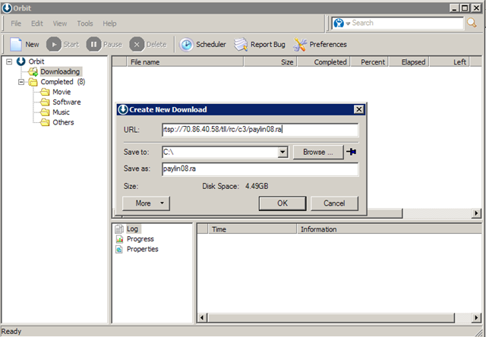Maximize the Orbit window
This screenshot has height=337, width=486.
(465, 8)
